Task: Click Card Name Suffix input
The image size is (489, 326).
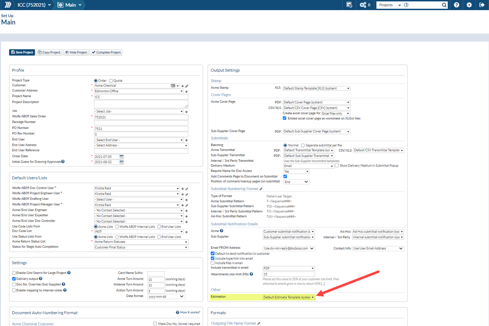Action: point(156,274)
